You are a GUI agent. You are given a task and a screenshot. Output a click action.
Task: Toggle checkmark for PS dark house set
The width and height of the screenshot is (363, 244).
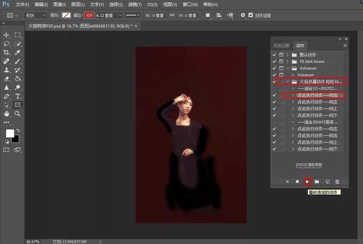[275, 61]
